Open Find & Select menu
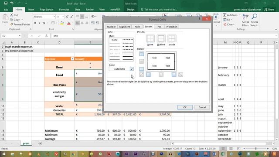Image resolution: width=279 pixels, height=157 pixels. click(x=254, y=20)
